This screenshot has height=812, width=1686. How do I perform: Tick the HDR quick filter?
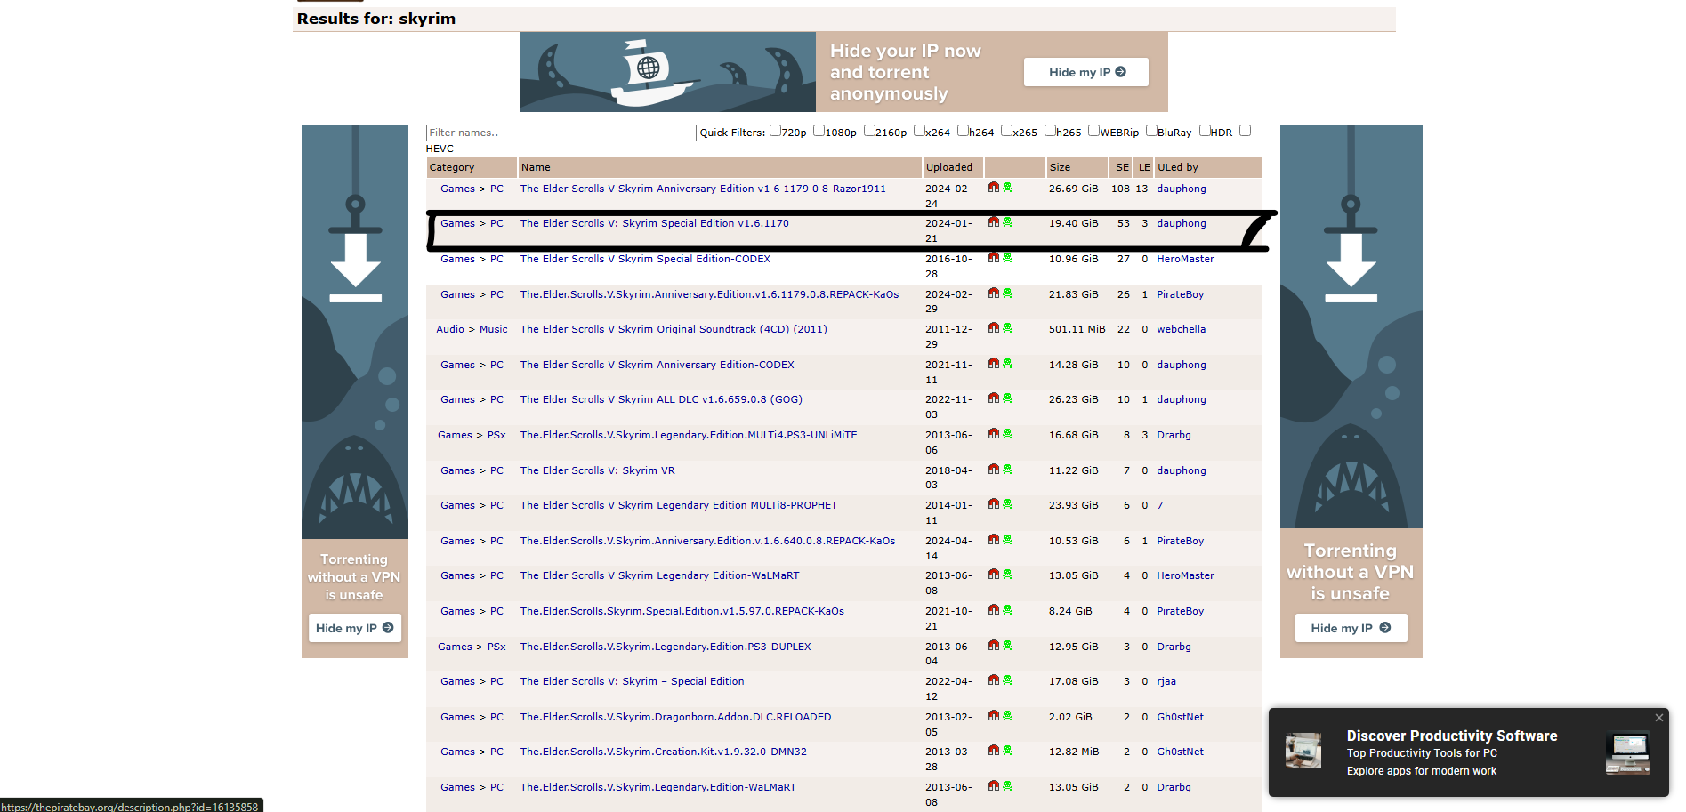click(x=1205, y=131)
